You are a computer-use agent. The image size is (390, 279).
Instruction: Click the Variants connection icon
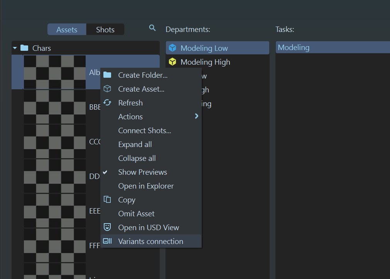107,241
